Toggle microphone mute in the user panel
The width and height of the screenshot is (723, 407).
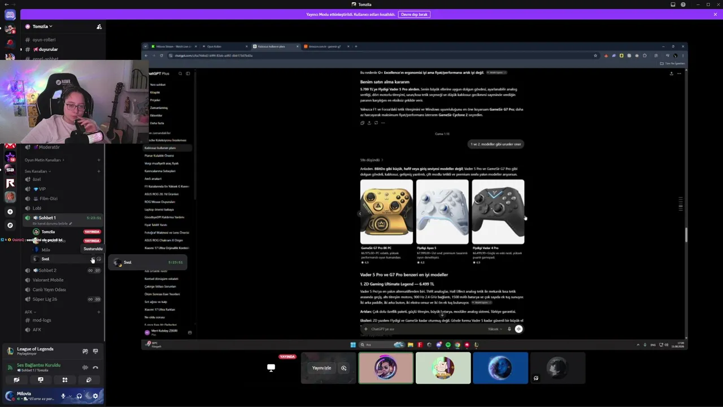pos(63,396)
